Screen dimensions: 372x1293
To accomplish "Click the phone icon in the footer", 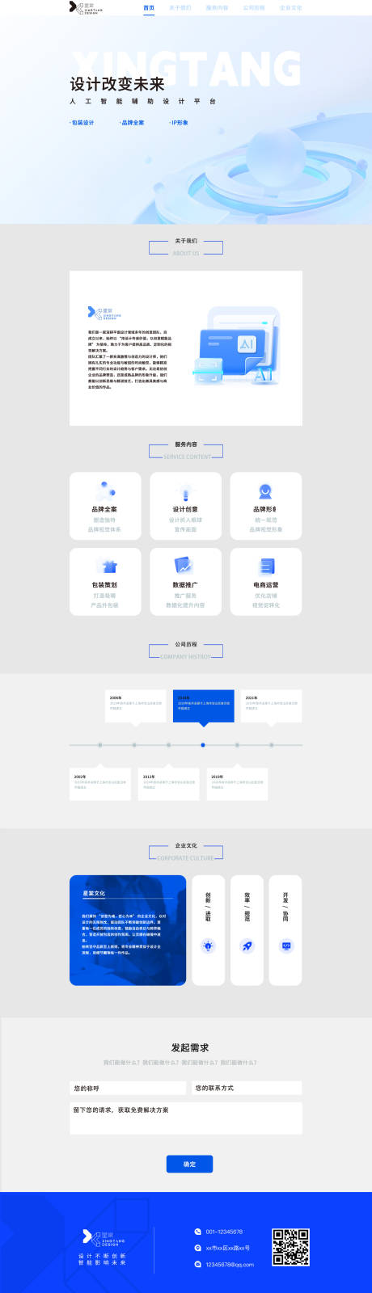I will coord(197,1232).
